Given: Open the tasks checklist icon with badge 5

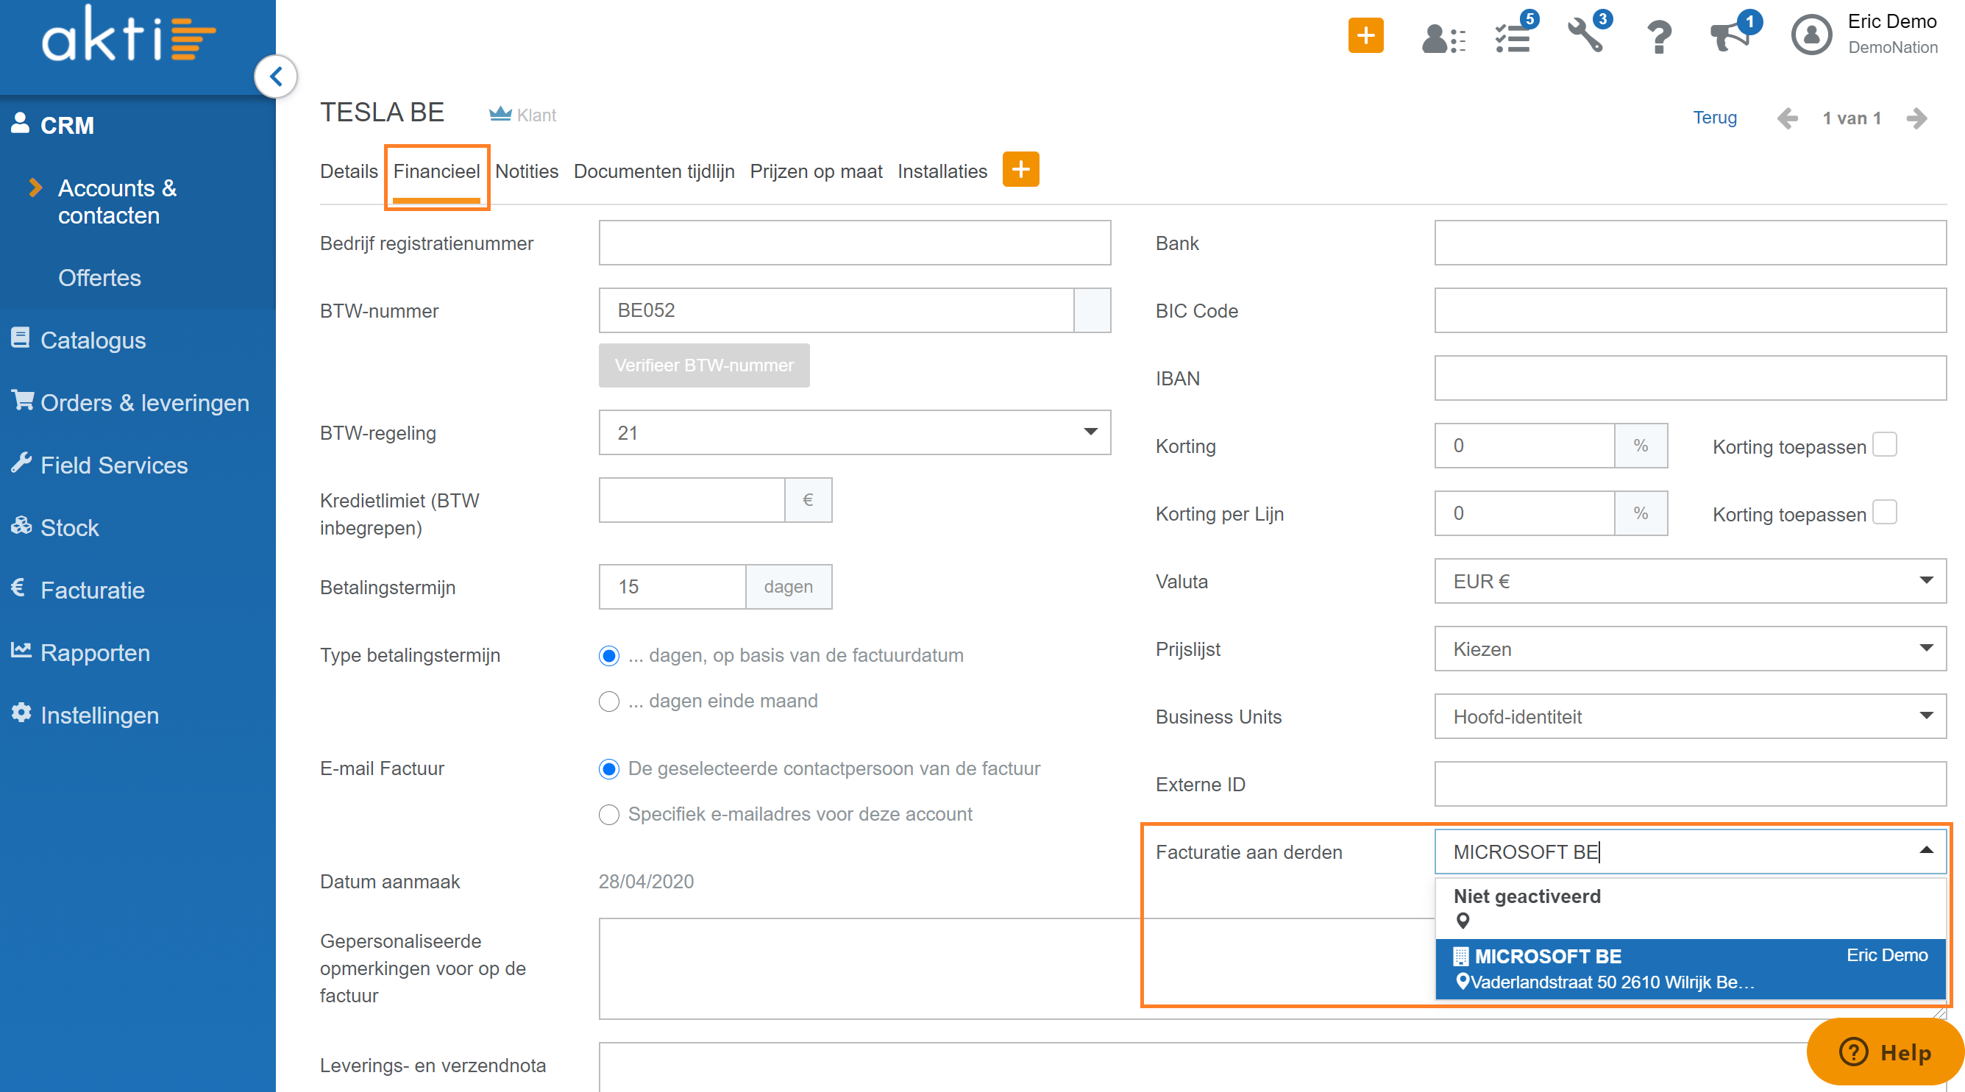Looking at the screenshot, I should [x=1513, y=38].
